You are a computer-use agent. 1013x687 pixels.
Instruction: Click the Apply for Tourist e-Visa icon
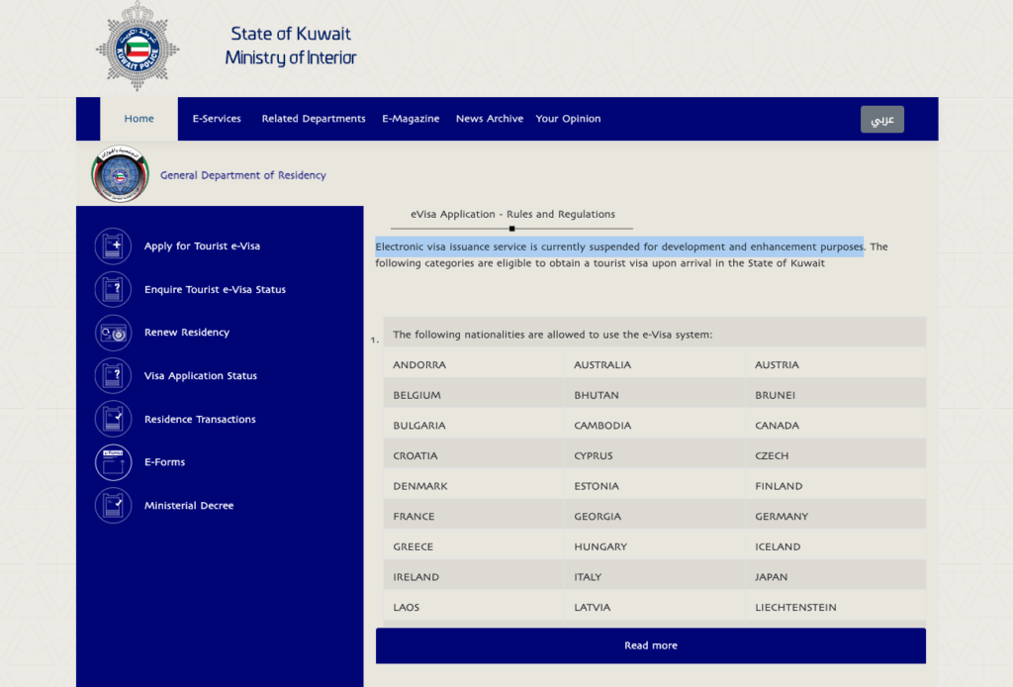(x=113, y=246)
